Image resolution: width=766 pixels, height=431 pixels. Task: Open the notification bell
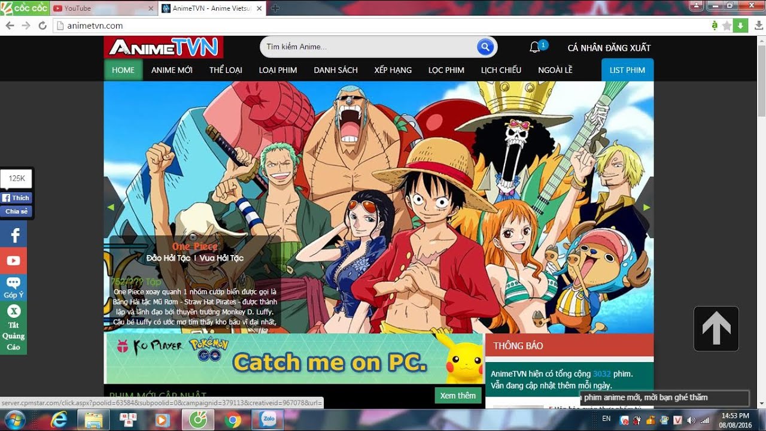[535, 47]
